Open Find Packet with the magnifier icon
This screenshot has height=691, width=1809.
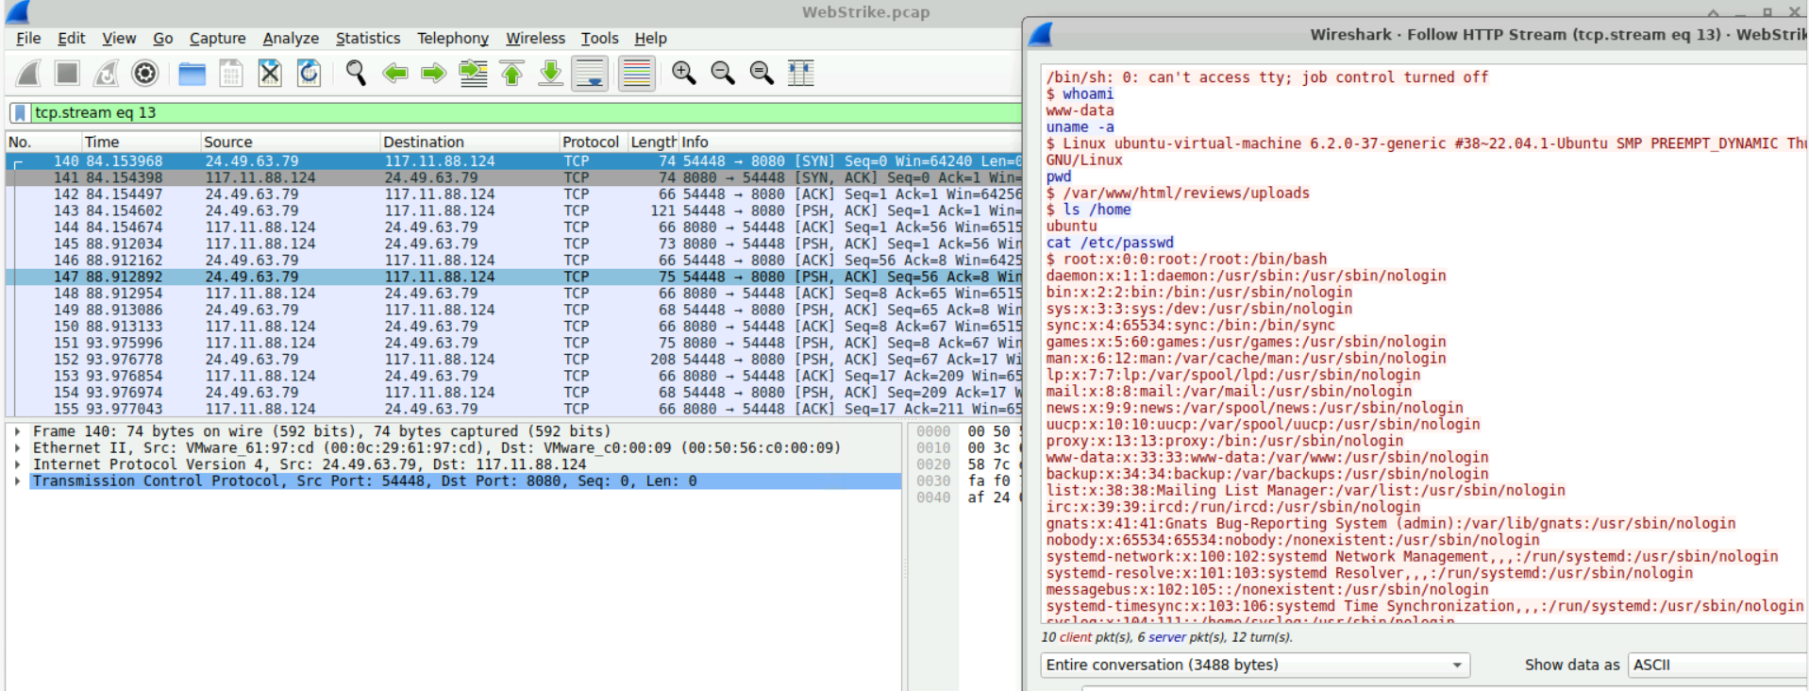coord(356,73)
